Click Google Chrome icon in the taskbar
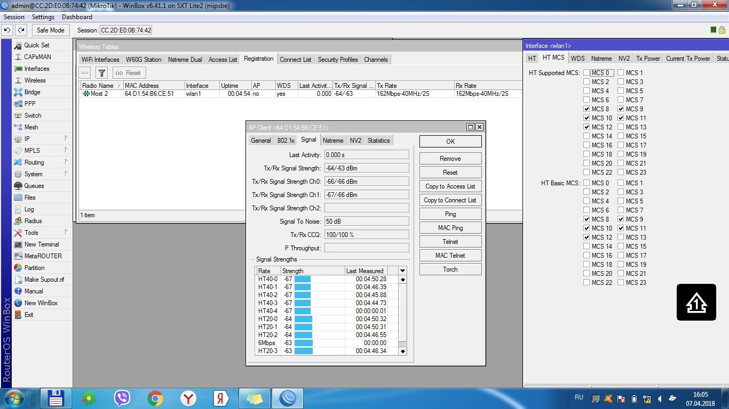 click(155, 398)
